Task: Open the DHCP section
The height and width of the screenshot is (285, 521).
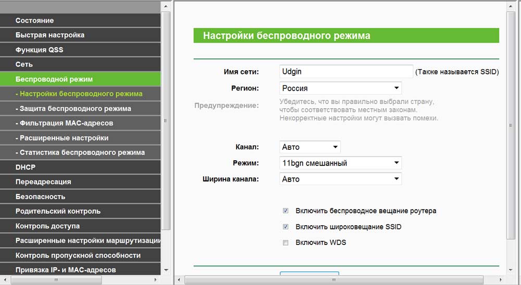Action: [x=25, y=167]
